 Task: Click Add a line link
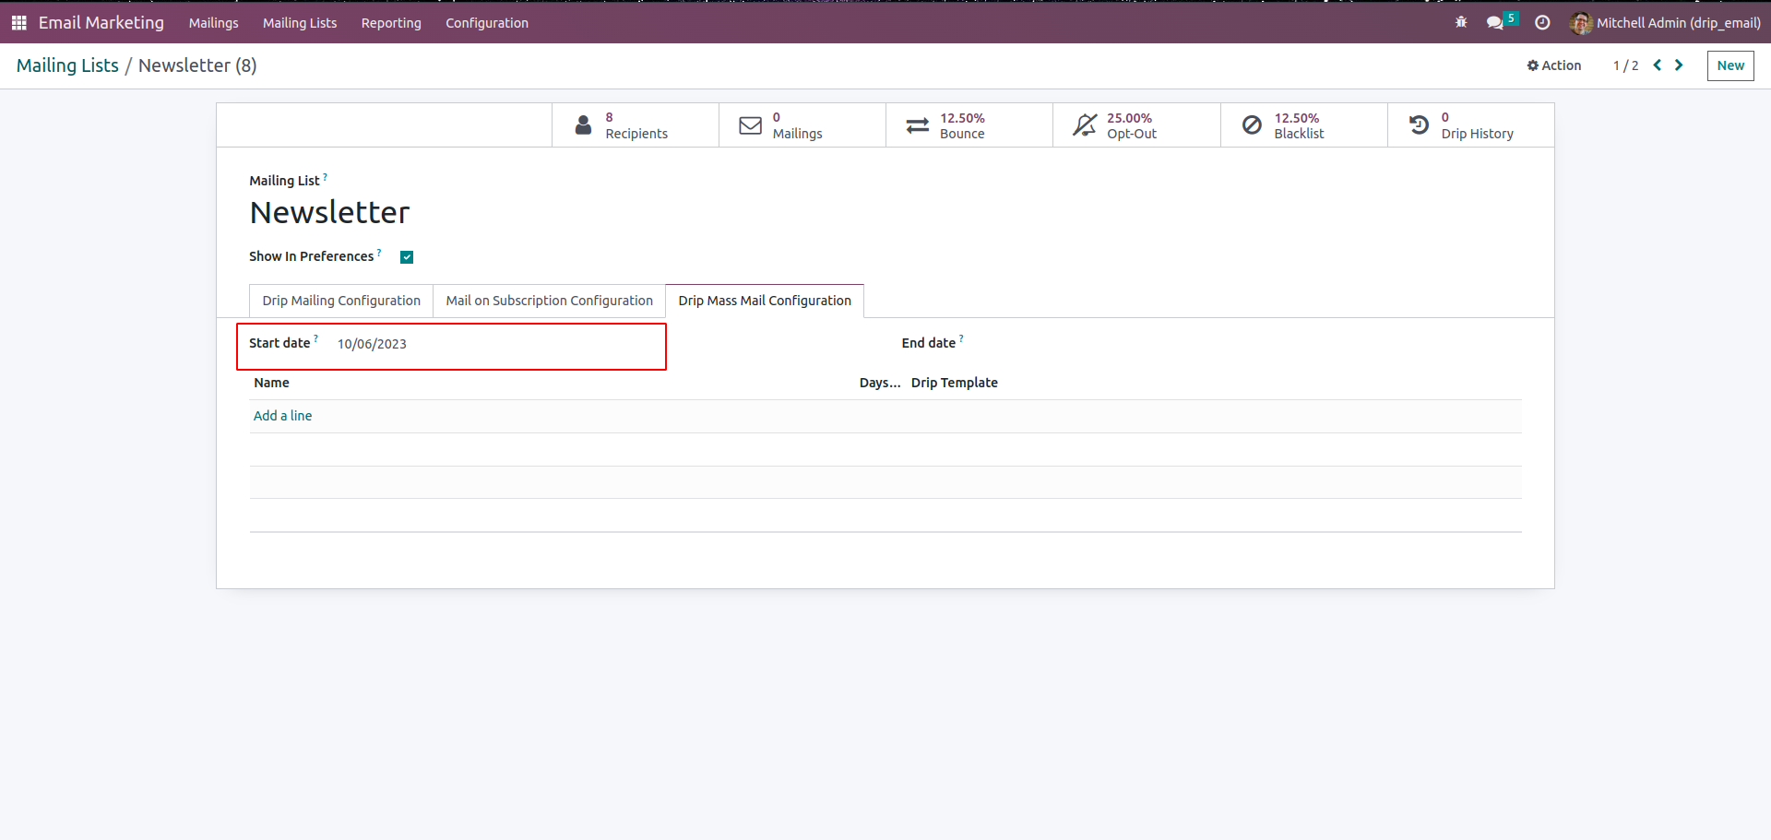[x=283, y=416]
